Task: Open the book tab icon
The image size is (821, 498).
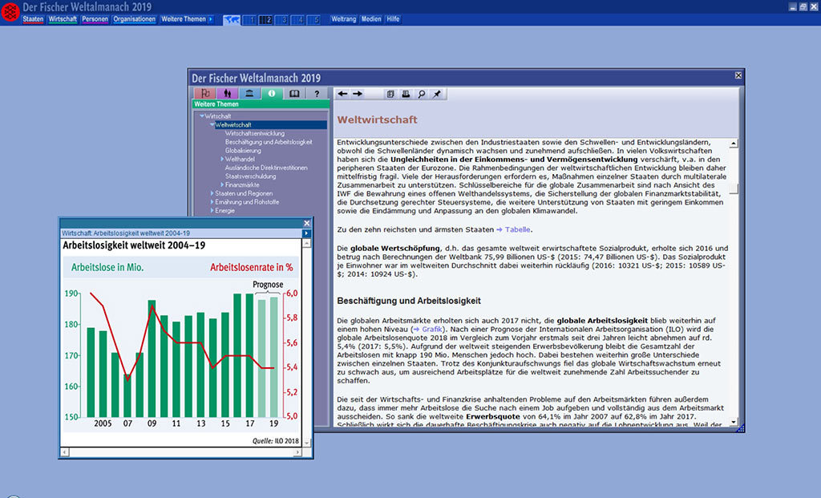Action: coord(294,94)
